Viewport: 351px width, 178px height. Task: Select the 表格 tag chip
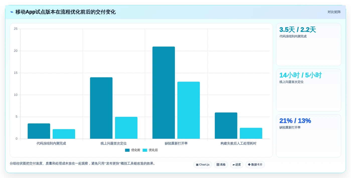point(221,165)
